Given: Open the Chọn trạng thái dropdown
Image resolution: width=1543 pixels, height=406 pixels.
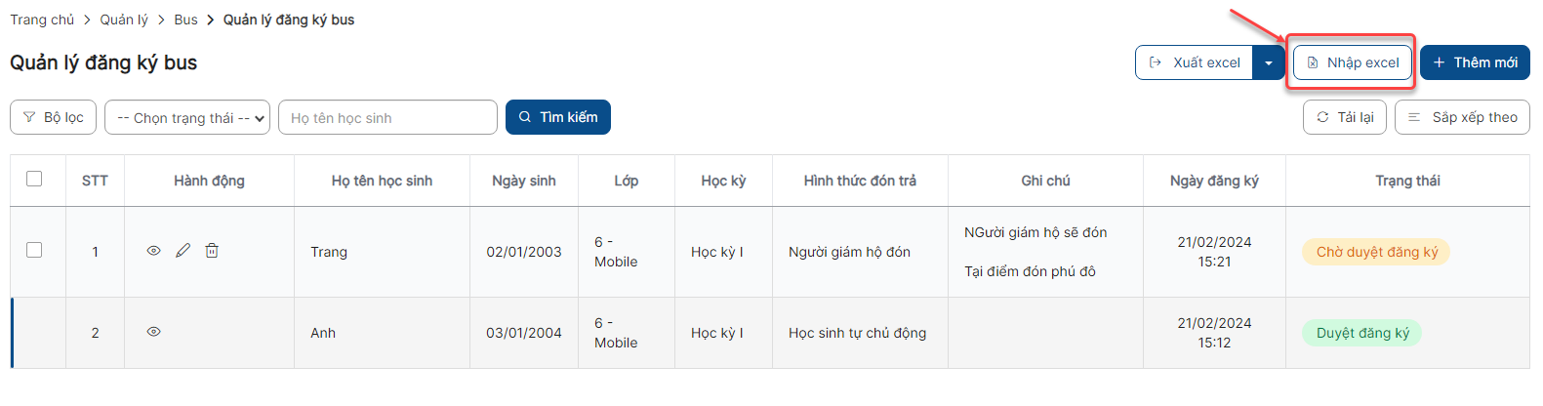Looking at the screenshot, I should [x=187, y=118].
